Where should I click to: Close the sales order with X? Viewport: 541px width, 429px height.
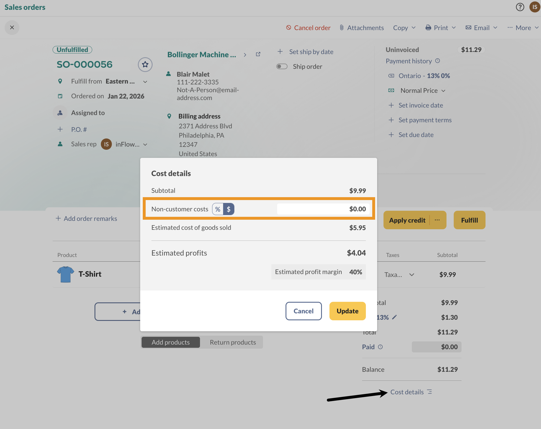tap(12, 27)
